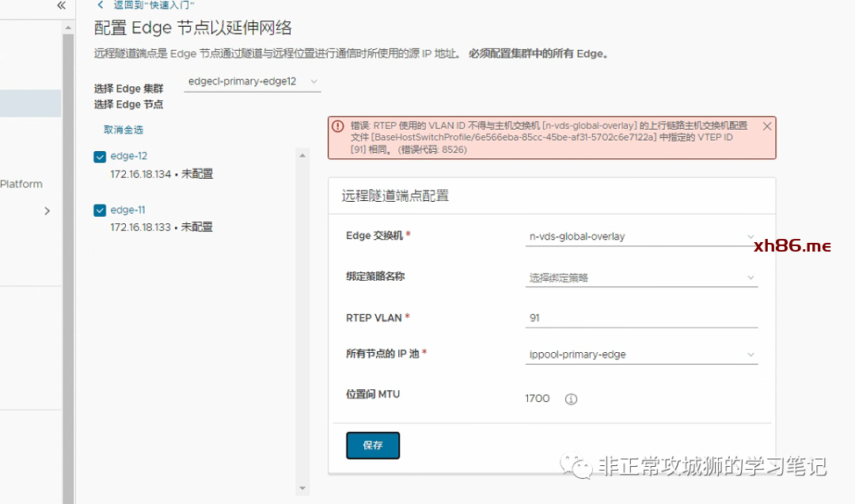Click the 返回到"快速入门" link
This screenshot has width=855, height=504.
pos(154,5)
